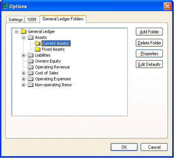This screenshot has height=158, width=174.
Task: Click the General Ledger root folder icon
Action: 23,31
